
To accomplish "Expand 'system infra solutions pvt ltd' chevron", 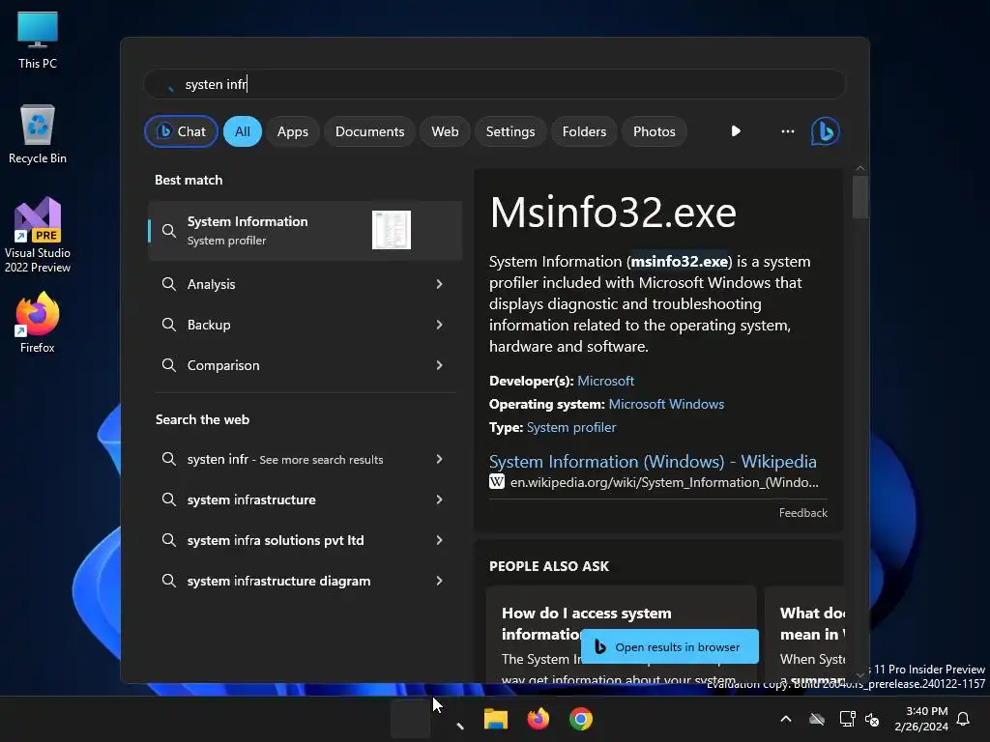I will 440,540.
